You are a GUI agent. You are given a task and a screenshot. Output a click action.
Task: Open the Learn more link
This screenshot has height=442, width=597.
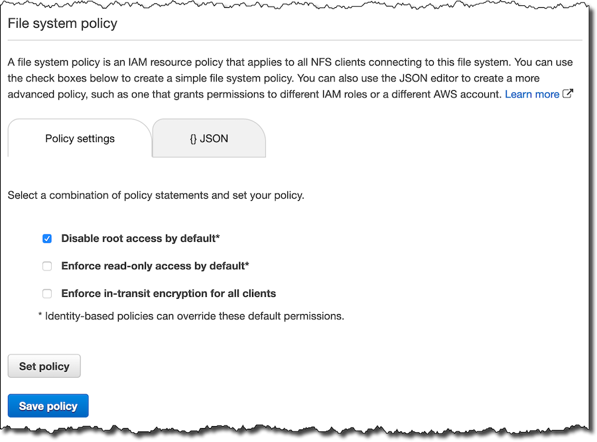pyautogui.click(x=532, y=94)
